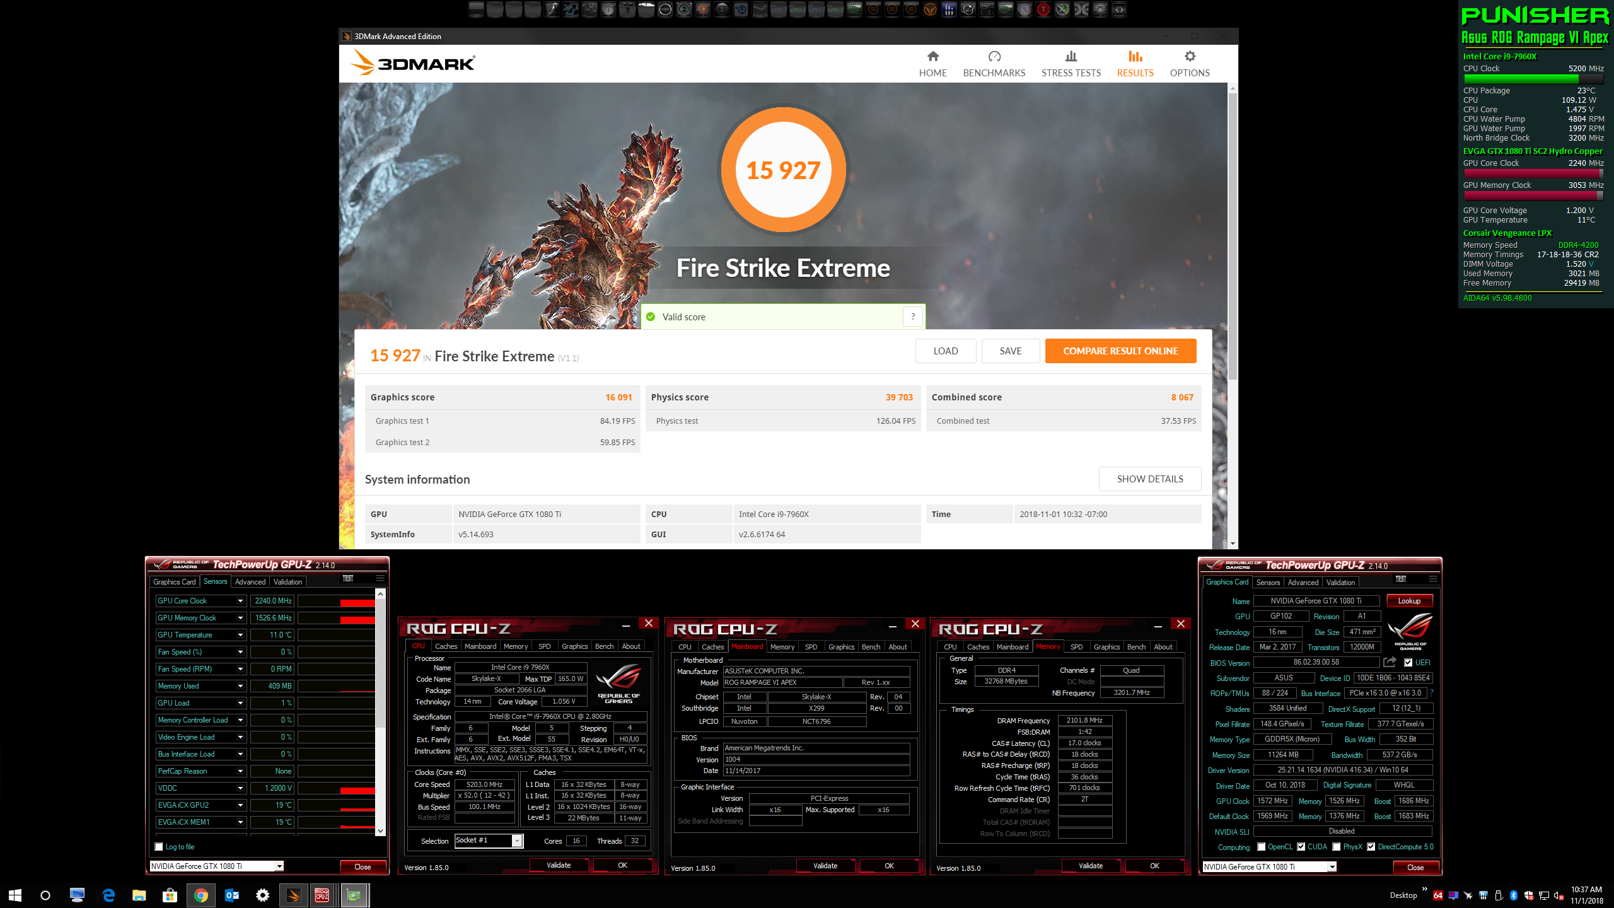This screenshot has width=1614, height=908.
Task: Toggle the OpenCL checkbox
Action: [x=1262, y=847]
